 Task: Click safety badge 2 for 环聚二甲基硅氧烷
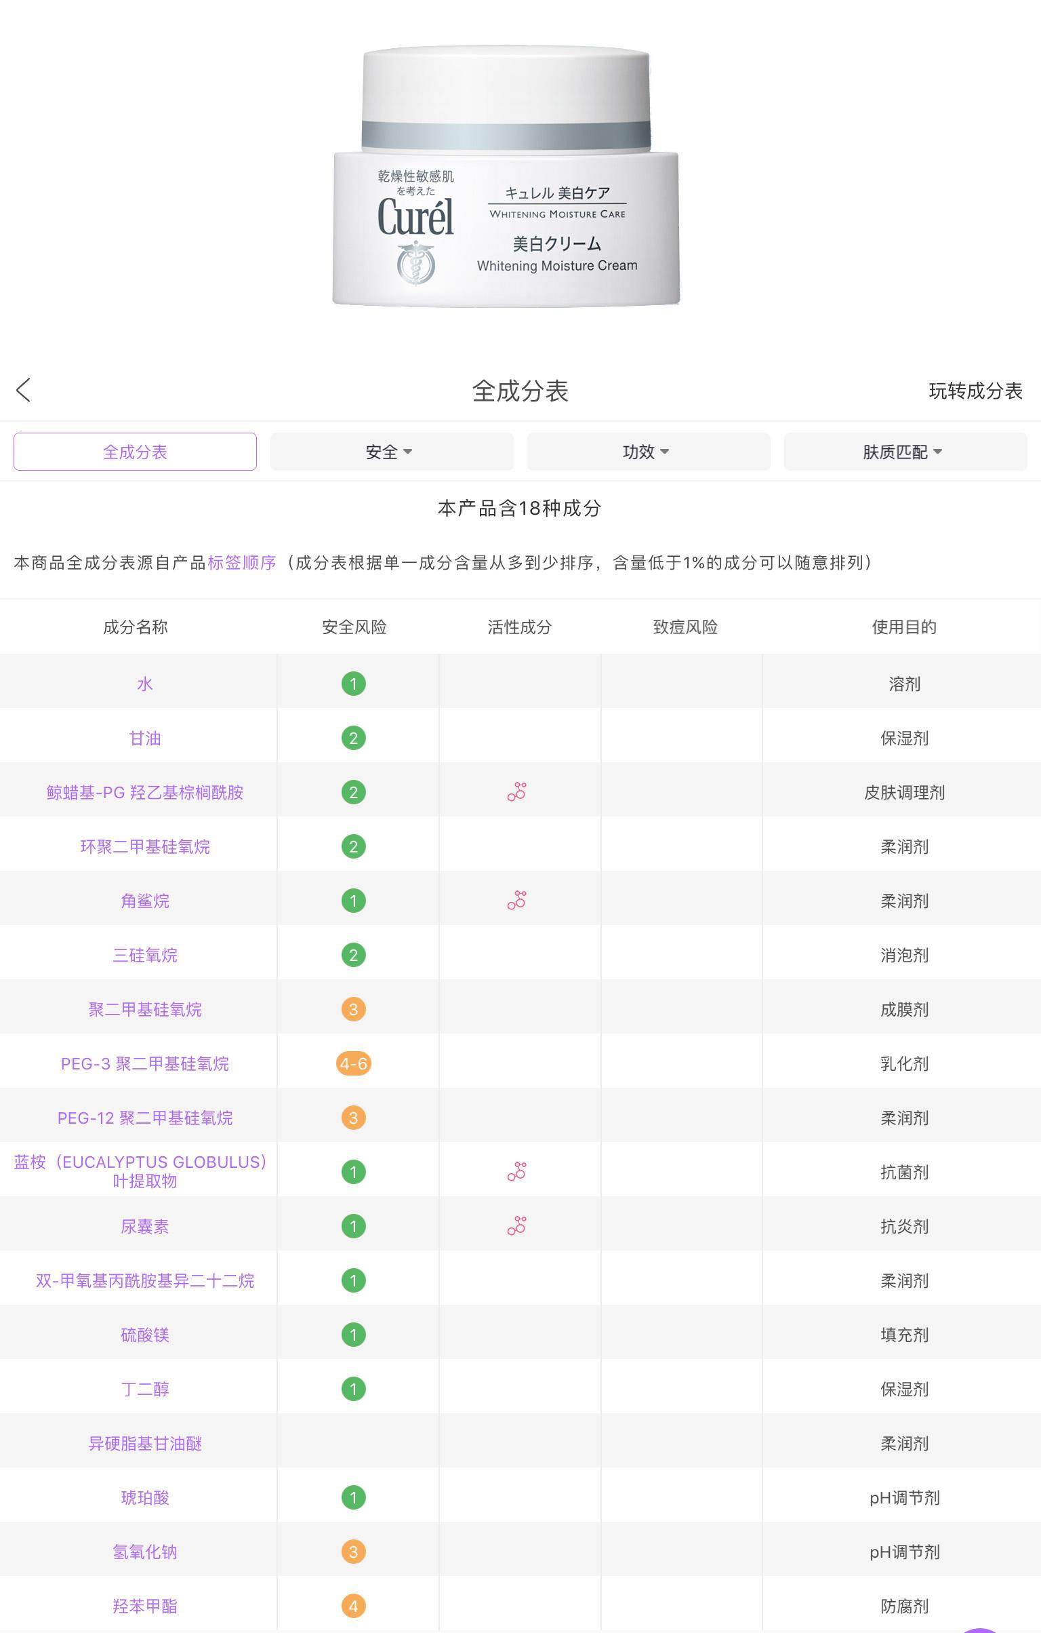coord(354,846)
